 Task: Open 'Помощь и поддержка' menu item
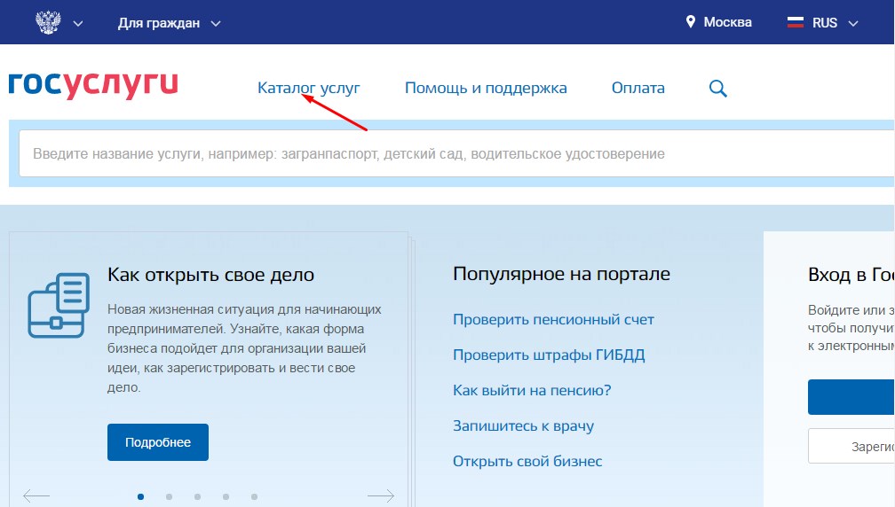tap(486, 88)
